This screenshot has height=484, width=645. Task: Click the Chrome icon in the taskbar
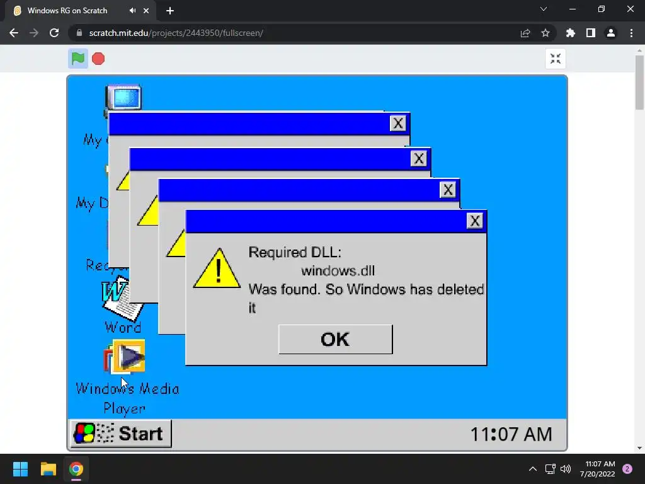tap(76, 469)
